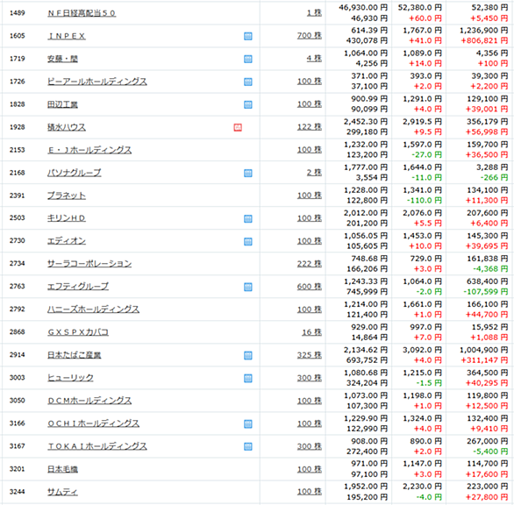
Task: Select the stock code 3244
Action: click(17, 492)
